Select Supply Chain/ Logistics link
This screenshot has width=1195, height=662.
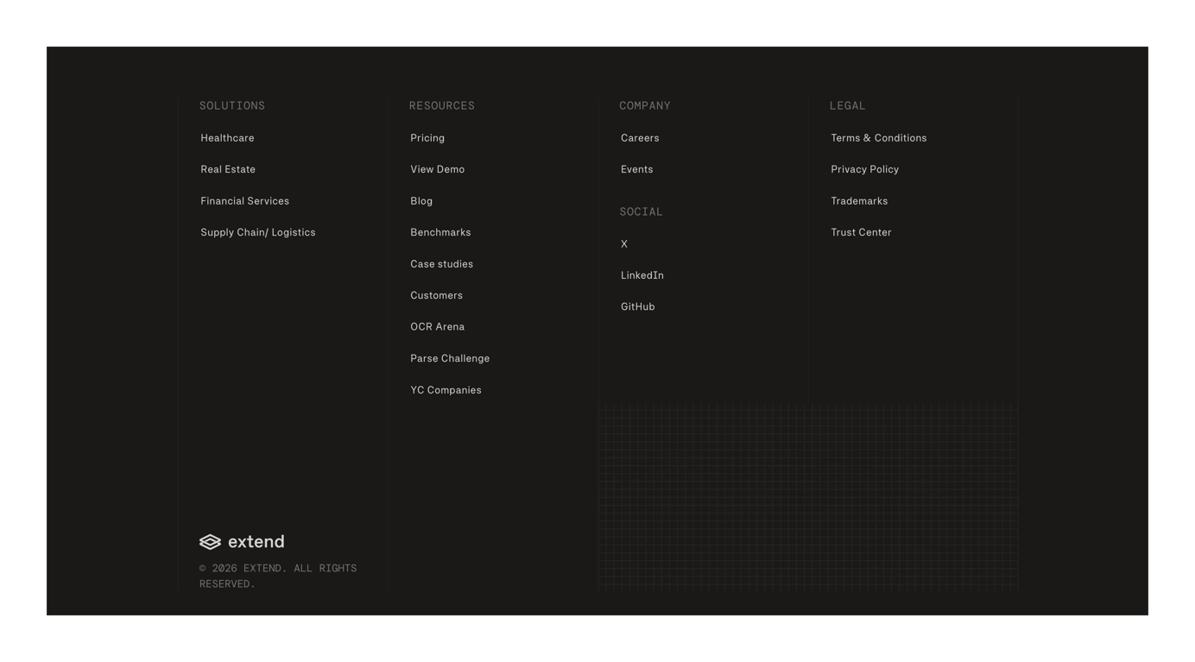[x=258, y=232]
